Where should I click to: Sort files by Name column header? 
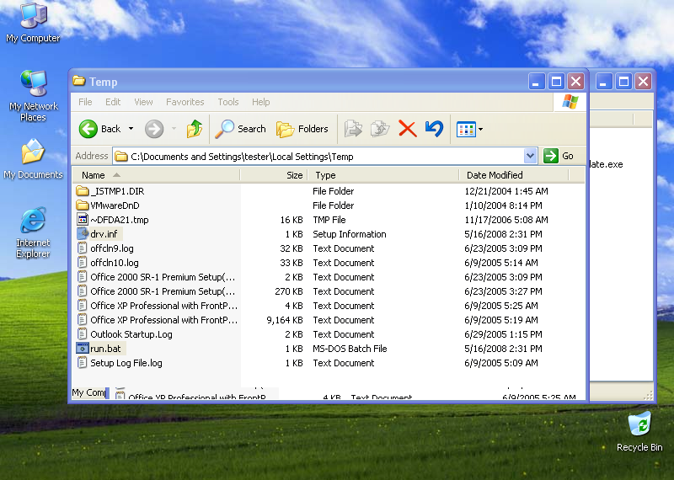click(x=156, y=175)
